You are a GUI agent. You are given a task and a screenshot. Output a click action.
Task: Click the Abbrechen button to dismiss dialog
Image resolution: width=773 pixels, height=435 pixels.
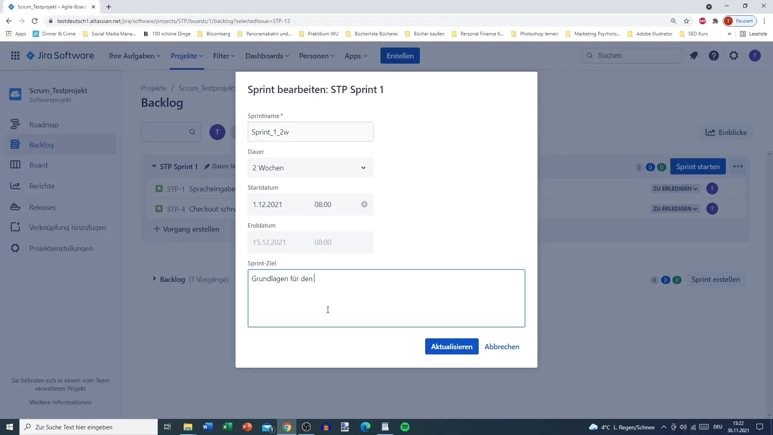click(x=502, y=346)
